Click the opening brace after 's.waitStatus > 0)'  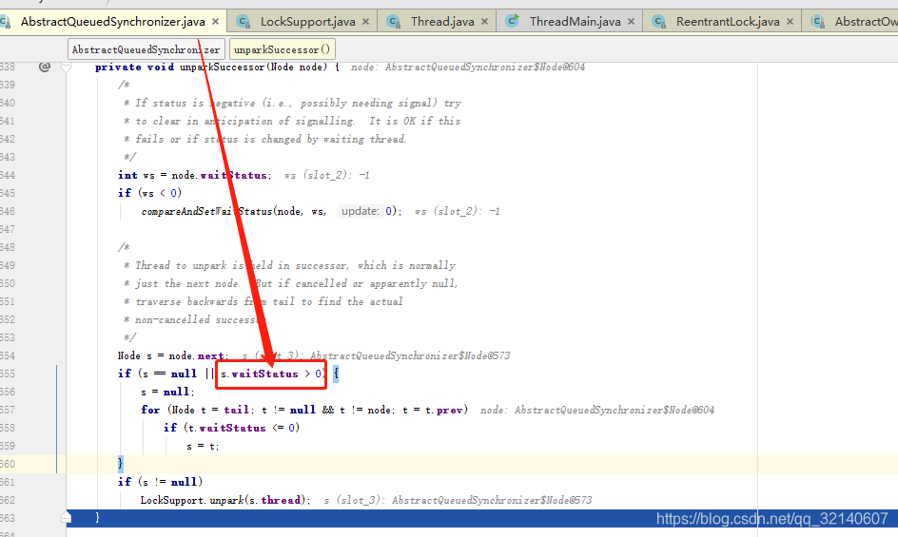pos(336,374)
